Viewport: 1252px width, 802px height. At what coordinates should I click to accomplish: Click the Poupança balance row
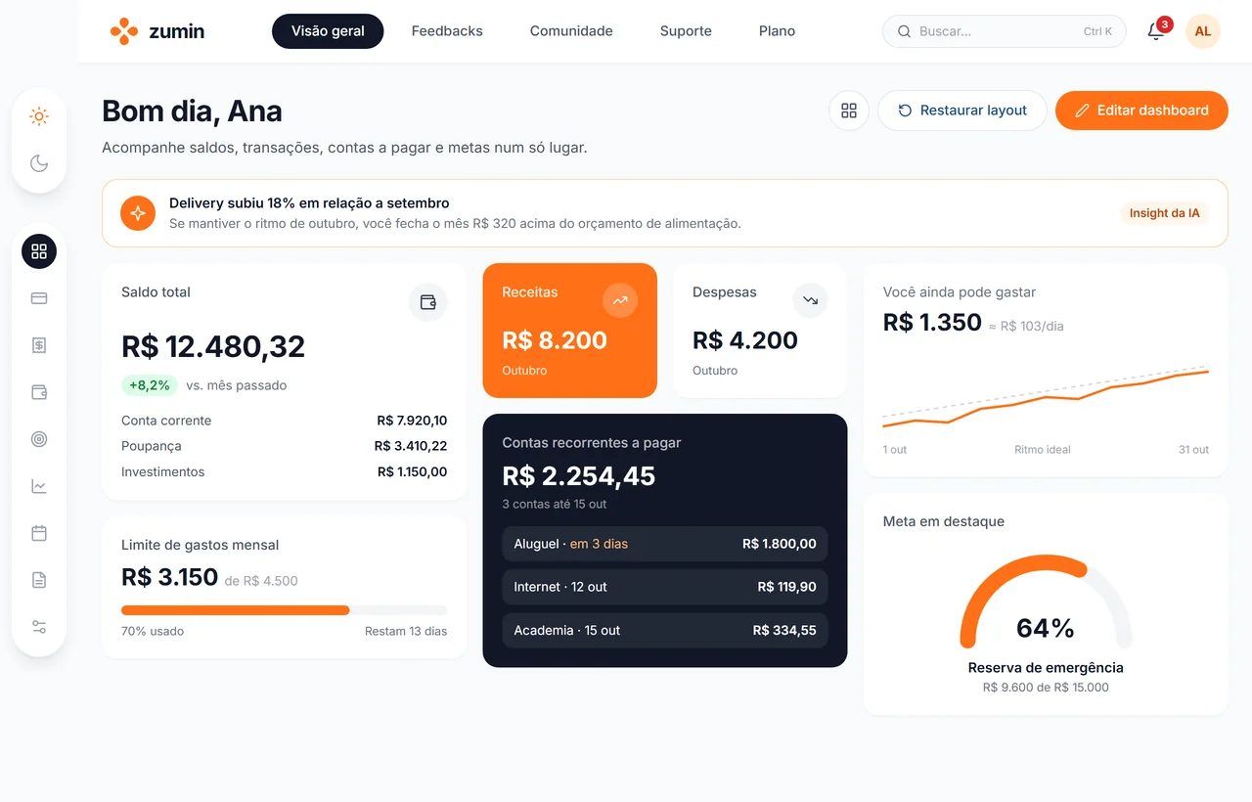(x=284, y=446)
